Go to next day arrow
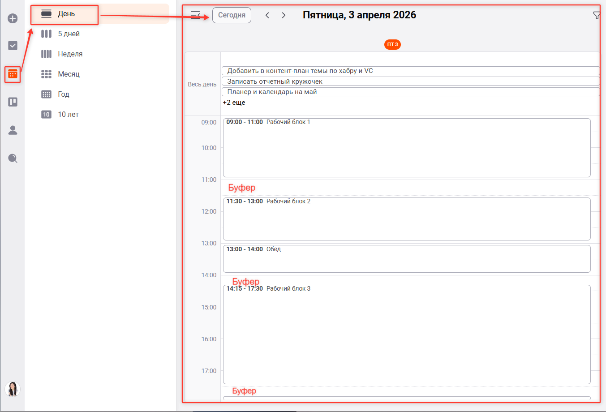Viewport: 606px width, 412px height. [x=284, y=15]
